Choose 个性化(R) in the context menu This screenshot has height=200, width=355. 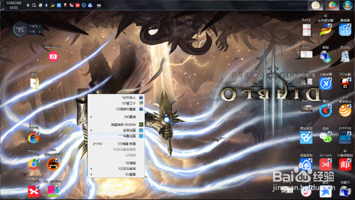pos(116,97)
